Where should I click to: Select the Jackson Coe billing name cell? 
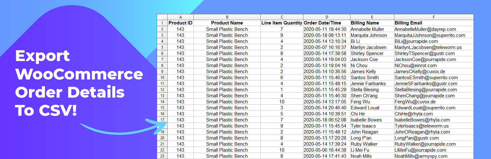[x=364, y=59]
